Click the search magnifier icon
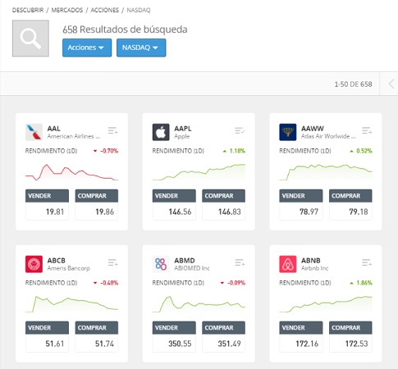Viewport: 398px width, 369px height. click(x=30, y=39)
